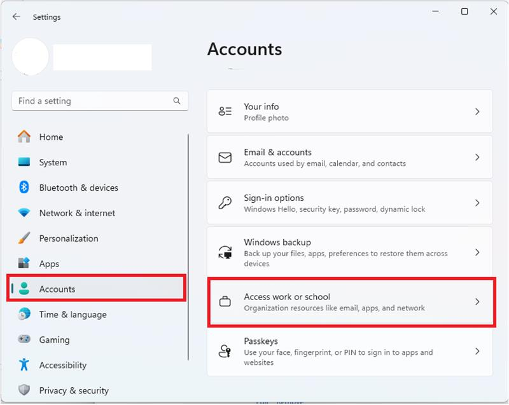Click the Privacy & security shield icon
Image resolution: width=509 pixels, height=405 pixels.
pos(24,390)
